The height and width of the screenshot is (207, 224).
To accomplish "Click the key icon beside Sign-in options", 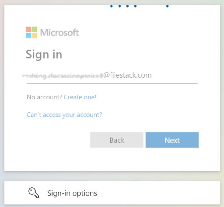I will click(34, 193).
